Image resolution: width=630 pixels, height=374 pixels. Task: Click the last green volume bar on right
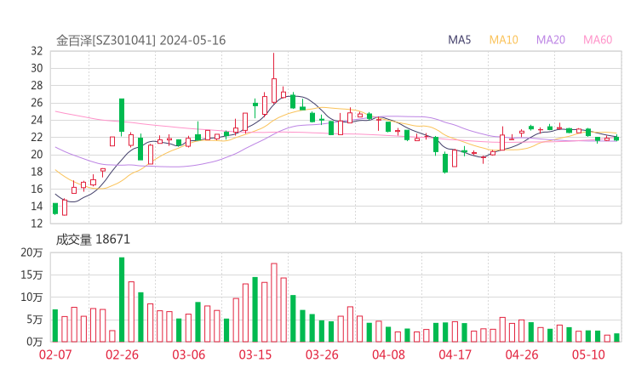(616, 337)
